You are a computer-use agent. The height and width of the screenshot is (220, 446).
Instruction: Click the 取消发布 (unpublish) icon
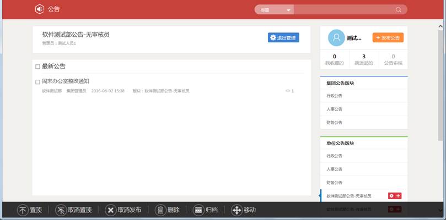point(110,210)
